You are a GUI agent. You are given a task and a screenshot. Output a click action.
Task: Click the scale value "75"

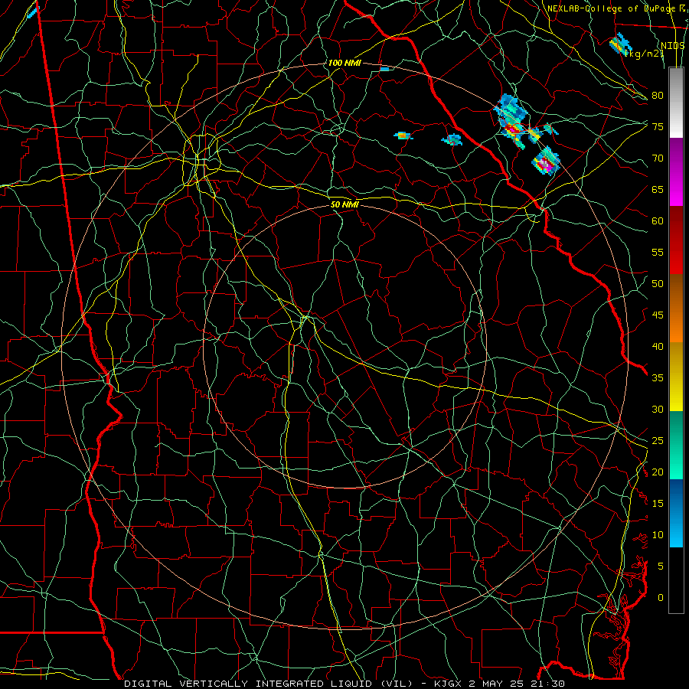coord(658,126)
